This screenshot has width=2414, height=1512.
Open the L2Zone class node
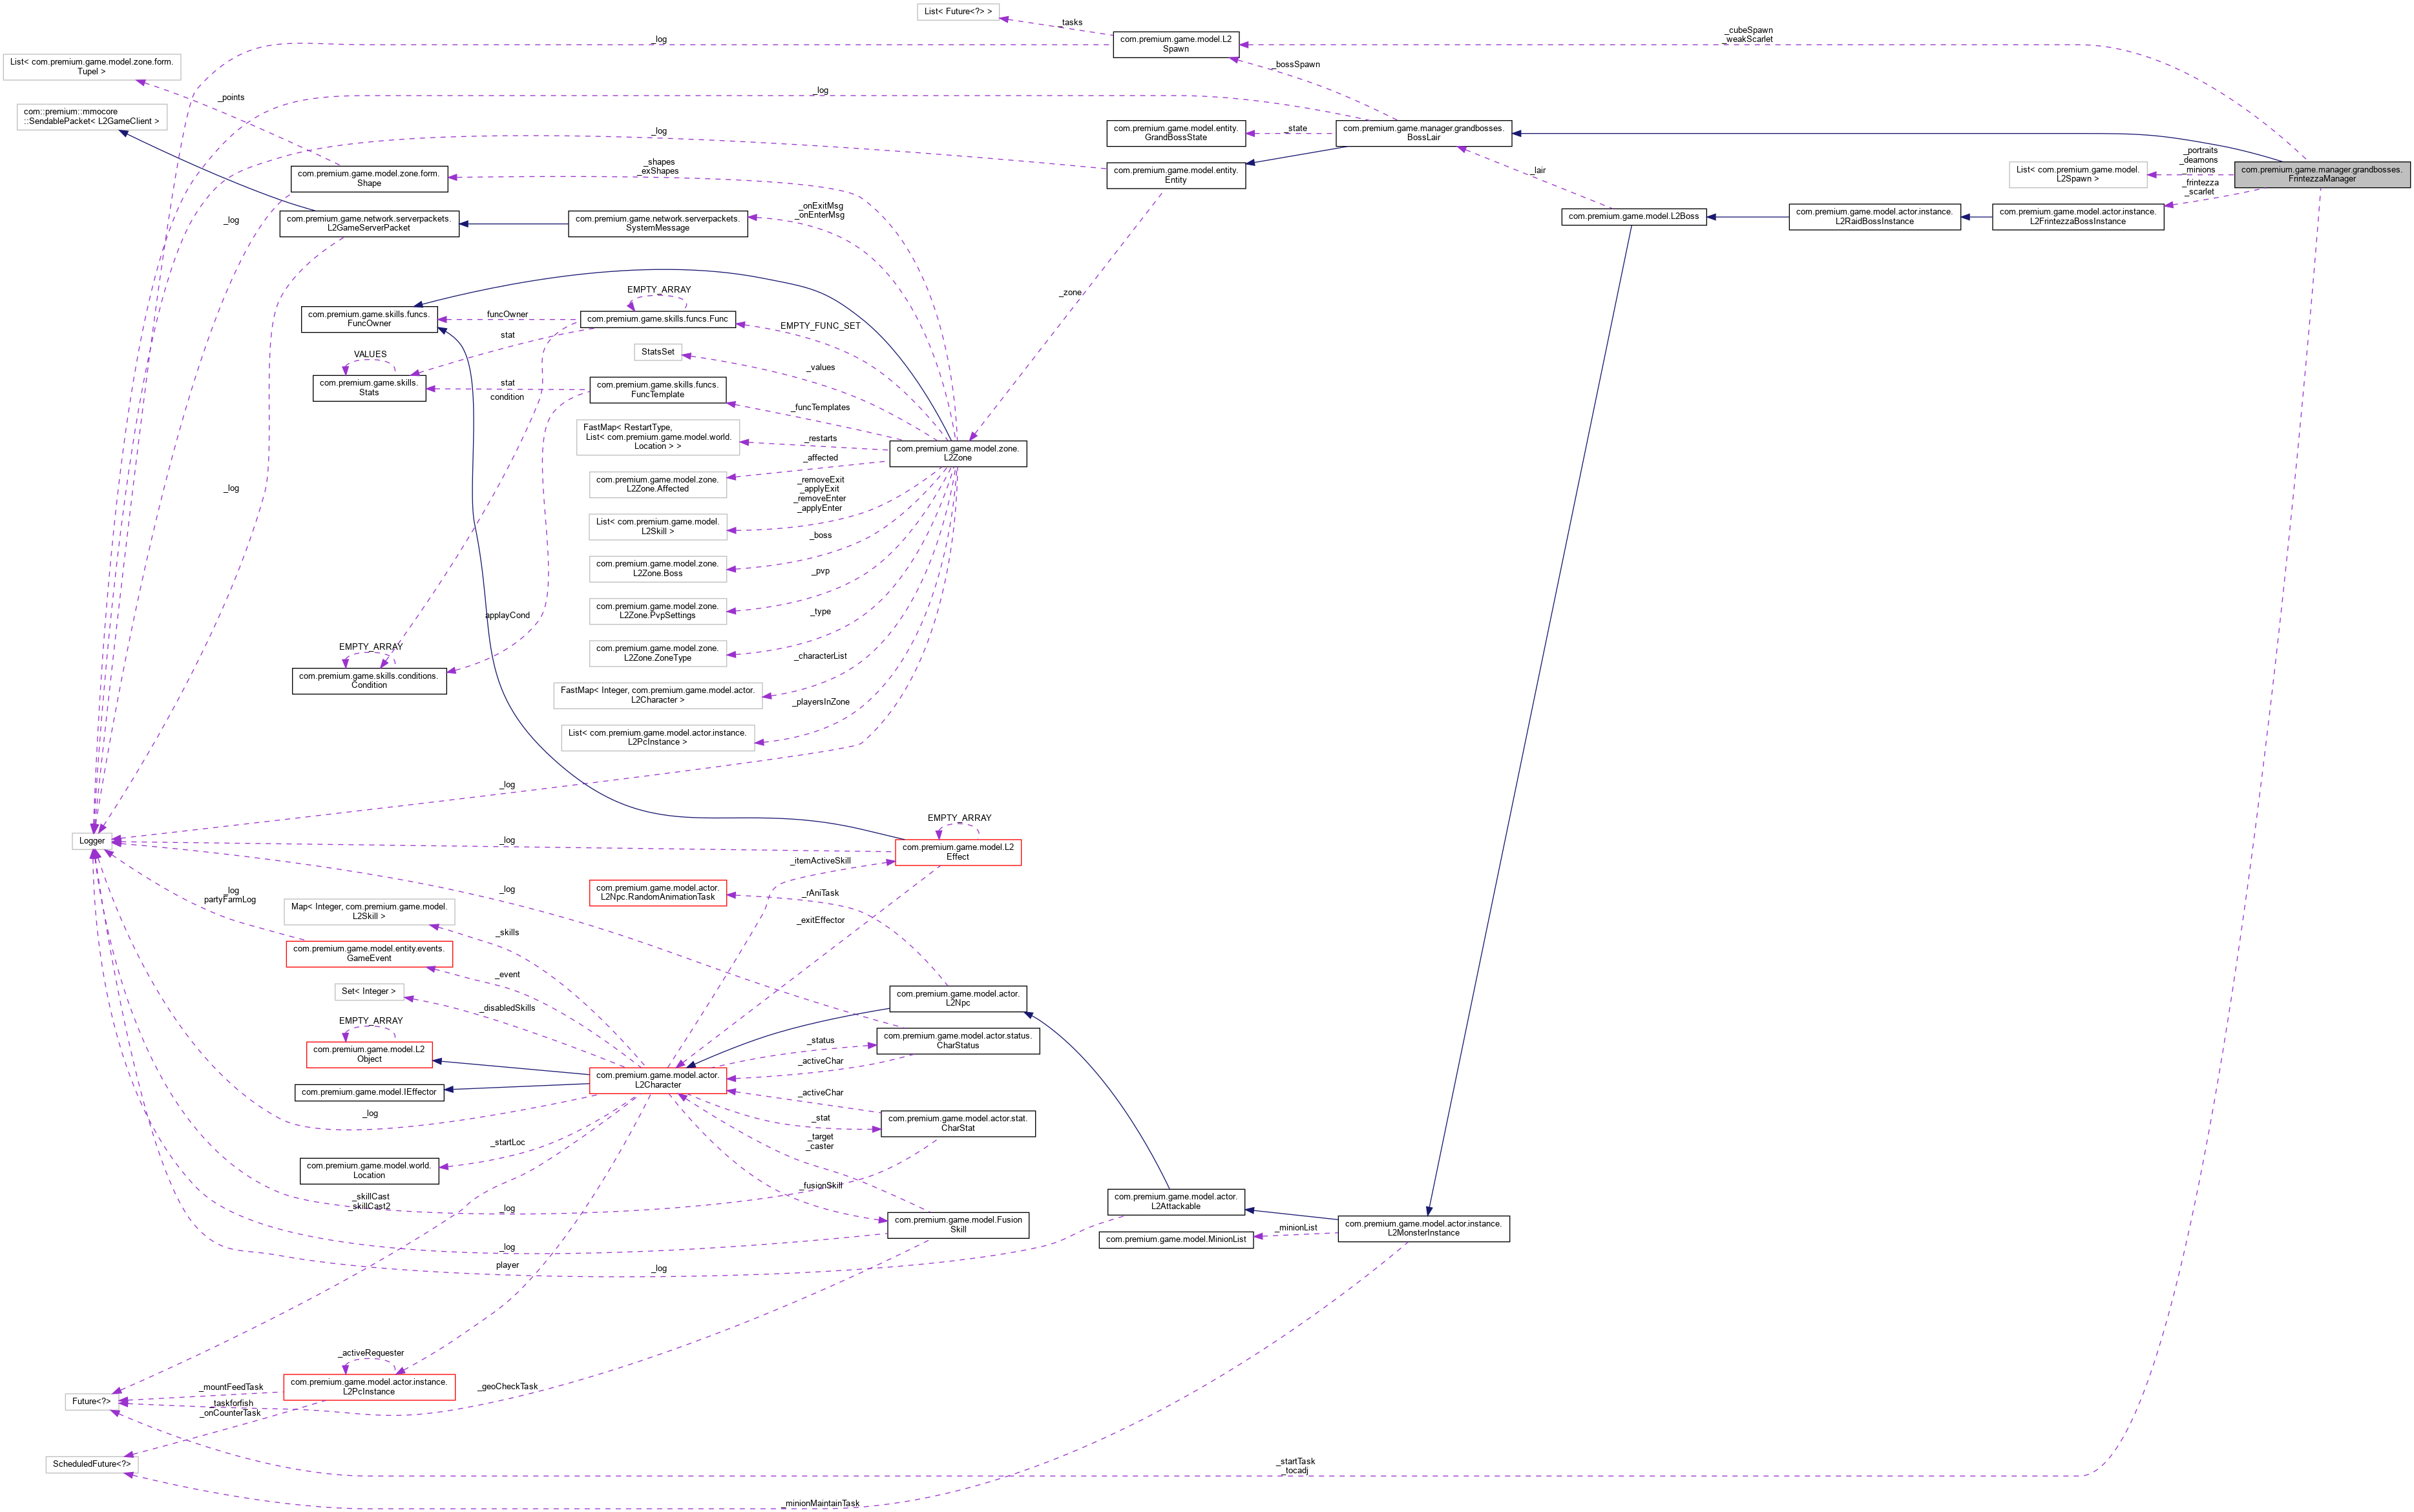(958, 453)
